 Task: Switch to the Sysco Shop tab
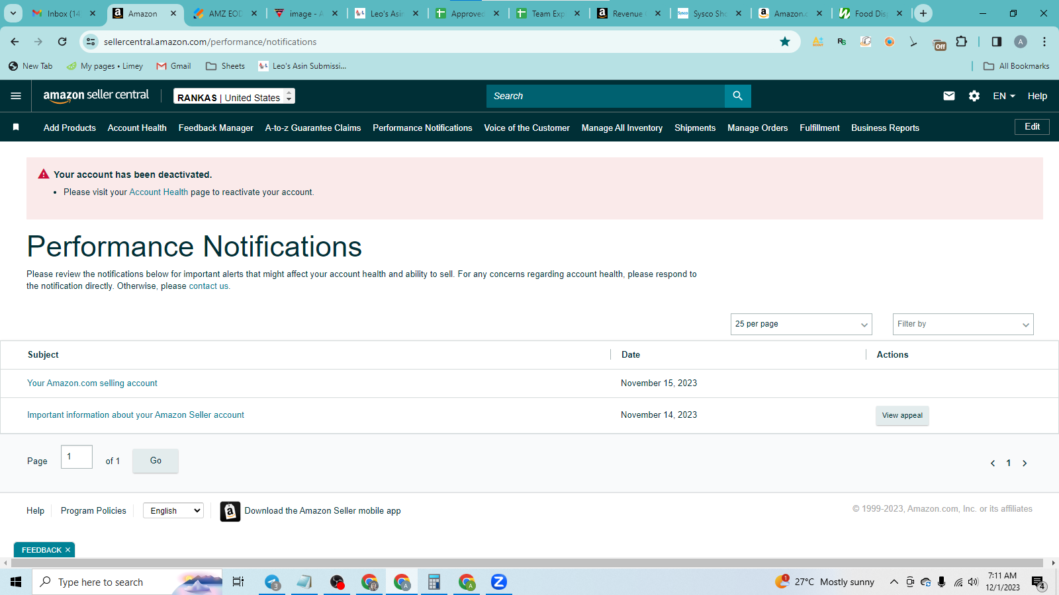(x=710, y=13)
